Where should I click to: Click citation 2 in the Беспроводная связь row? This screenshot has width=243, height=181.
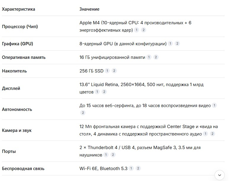point(138,168)
